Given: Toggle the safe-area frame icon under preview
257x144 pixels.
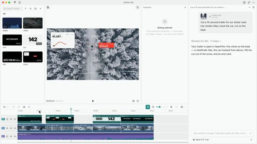Looking at the screenshot, I should coord(133,101).
